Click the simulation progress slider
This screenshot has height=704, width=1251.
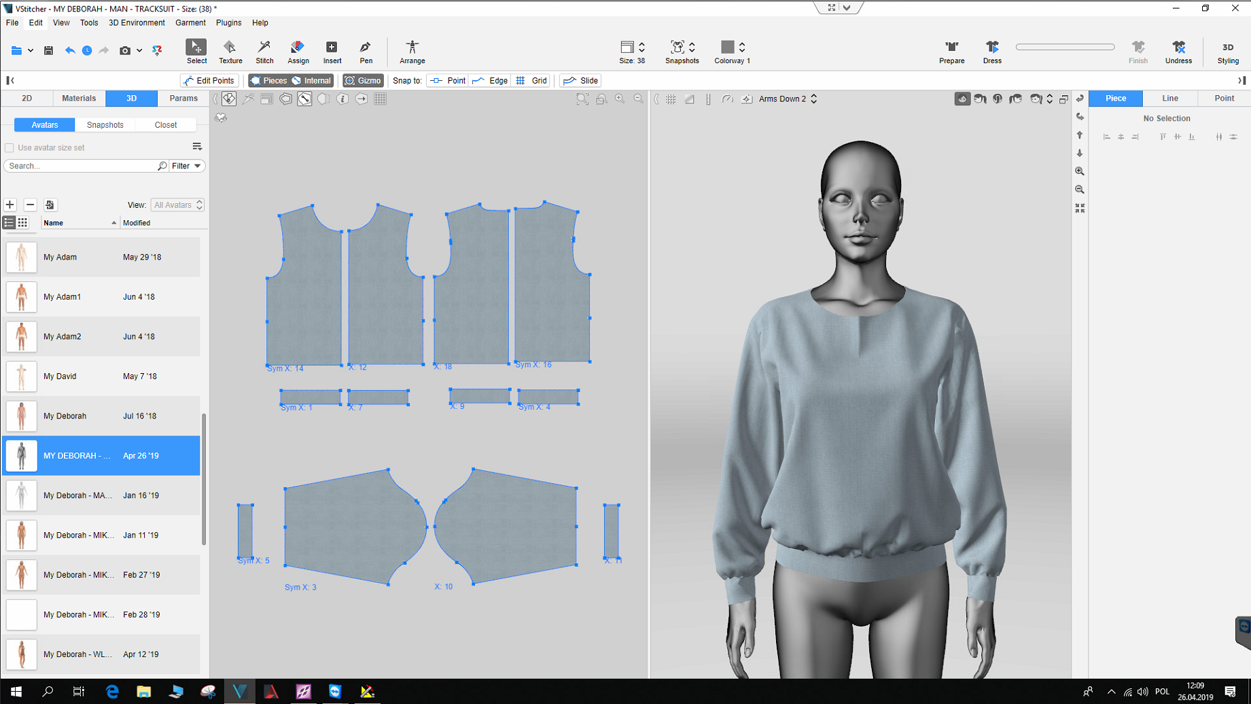tap(1065, 47)
